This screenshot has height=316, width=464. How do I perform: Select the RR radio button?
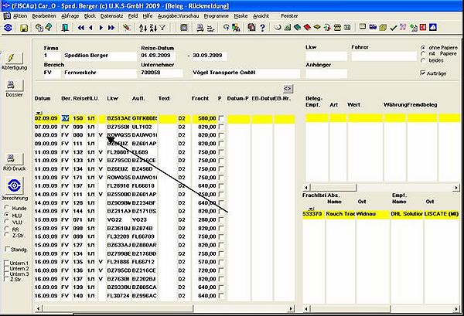click(x=7, y=229)
